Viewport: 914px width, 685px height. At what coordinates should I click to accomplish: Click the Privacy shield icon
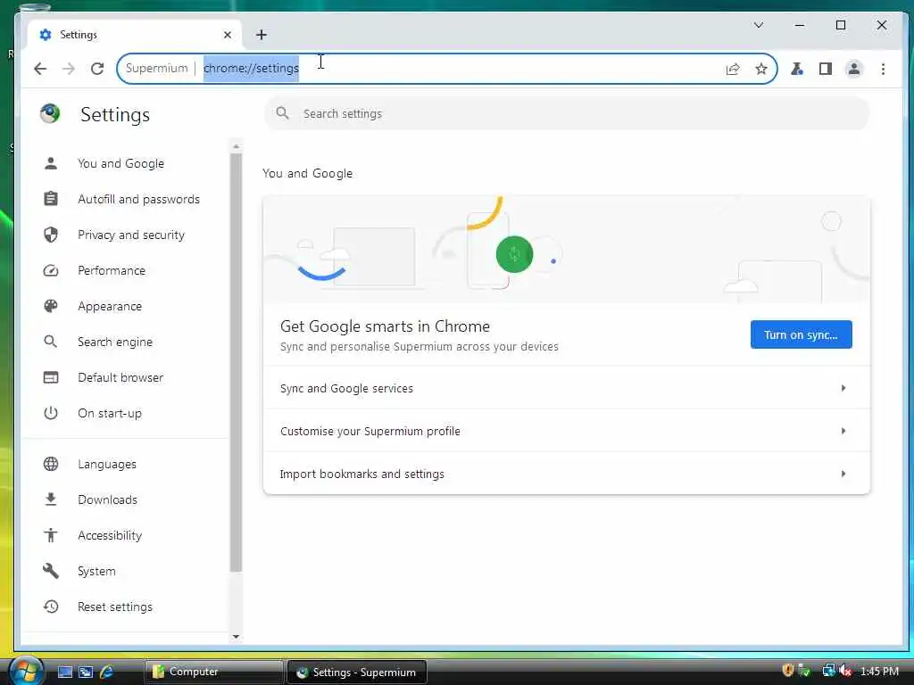[x=51, y=235]
